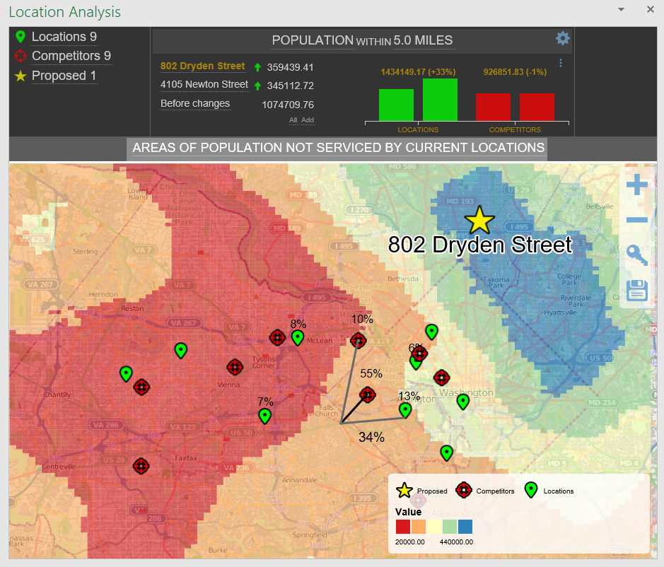664x567 pixels.
Task: Click the Locations pin in map legend
Action: click(x=530, y=490)
